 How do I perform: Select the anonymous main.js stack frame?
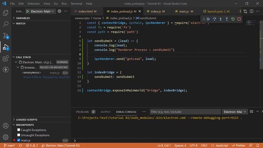pos(41,73)
